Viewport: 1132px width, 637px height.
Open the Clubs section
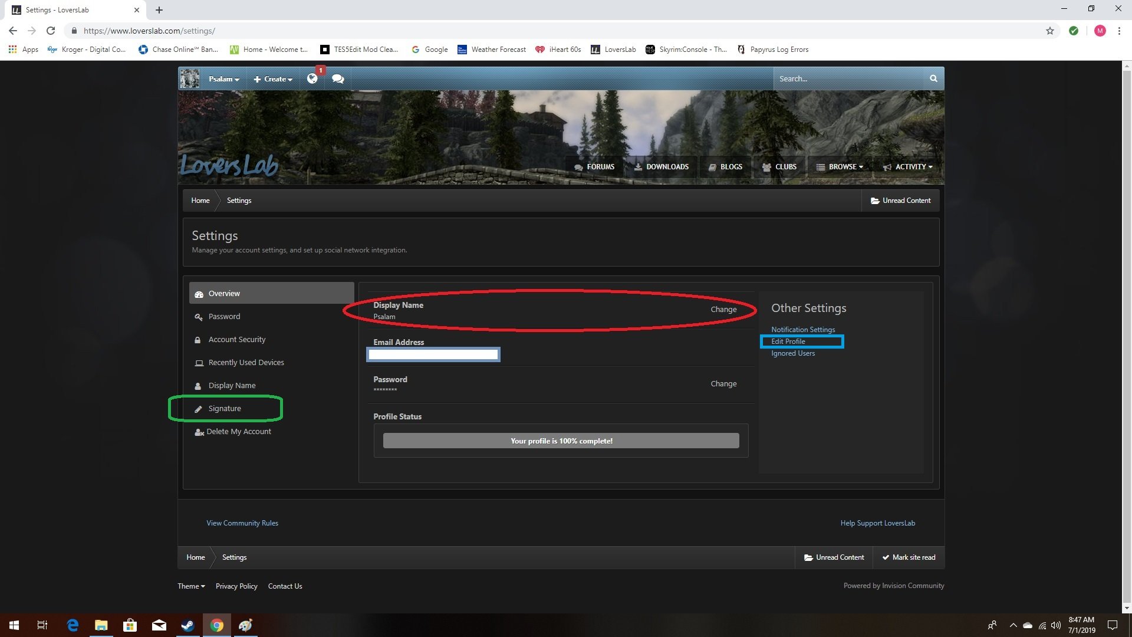pos(779,167)
